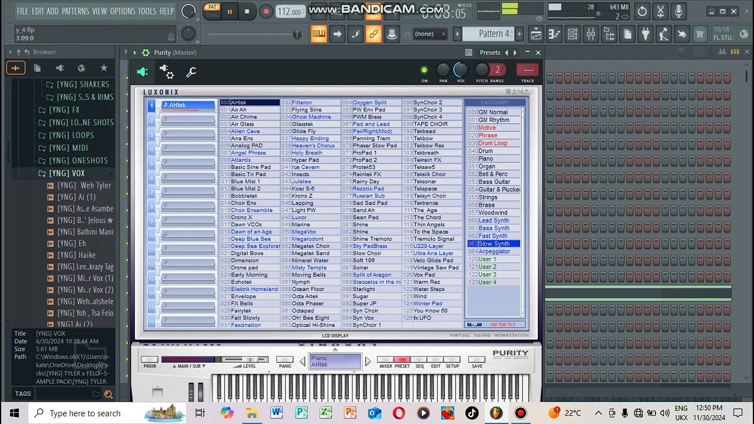This screenshot has height=424, width=754.
Task: Click the wrench icon in Purity wrapper
Action: [x=191, y=72]
